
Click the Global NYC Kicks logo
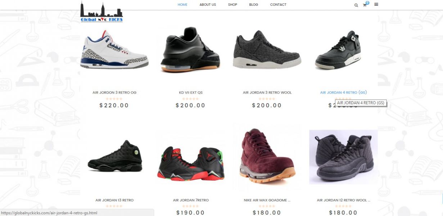click(101, 12)
